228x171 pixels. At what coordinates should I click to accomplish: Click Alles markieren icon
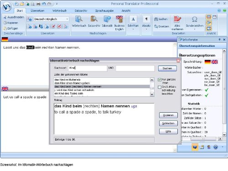coord(177,23)
